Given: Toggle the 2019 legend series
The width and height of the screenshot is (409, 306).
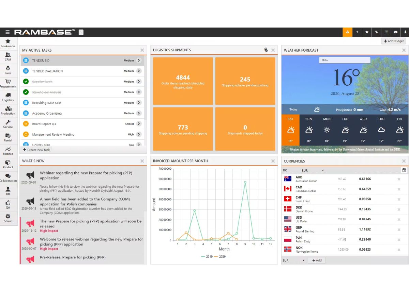Looking at the screenshot, I should click(x=207, y=257).
